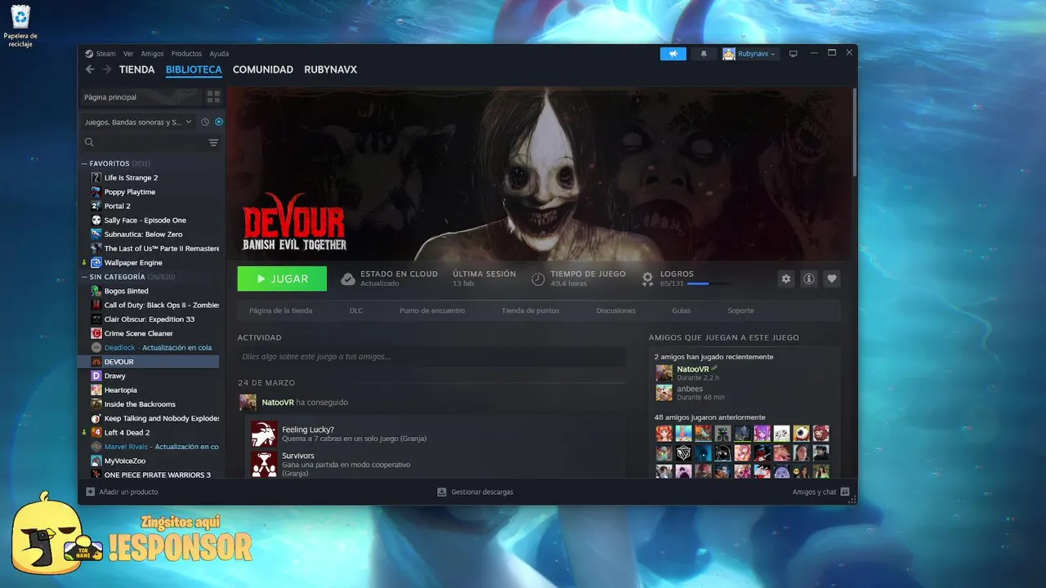1046x588 pixels.
Task: Open the Ver menu
Action: (x=128, y=54)
